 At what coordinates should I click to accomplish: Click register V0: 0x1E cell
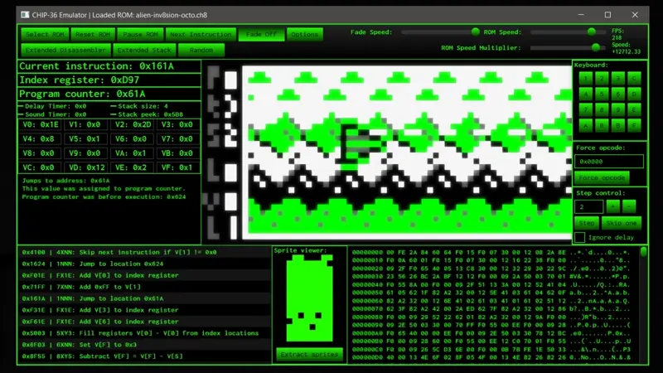point(40,125)
